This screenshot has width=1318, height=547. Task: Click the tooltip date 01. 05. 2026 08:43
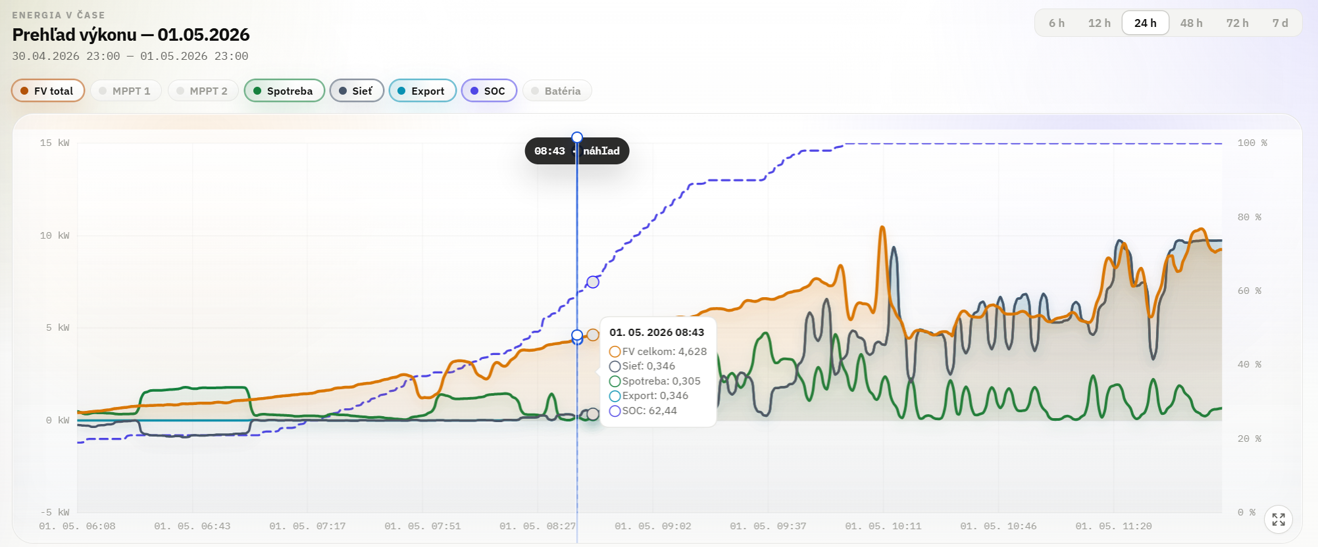(657, 333)
